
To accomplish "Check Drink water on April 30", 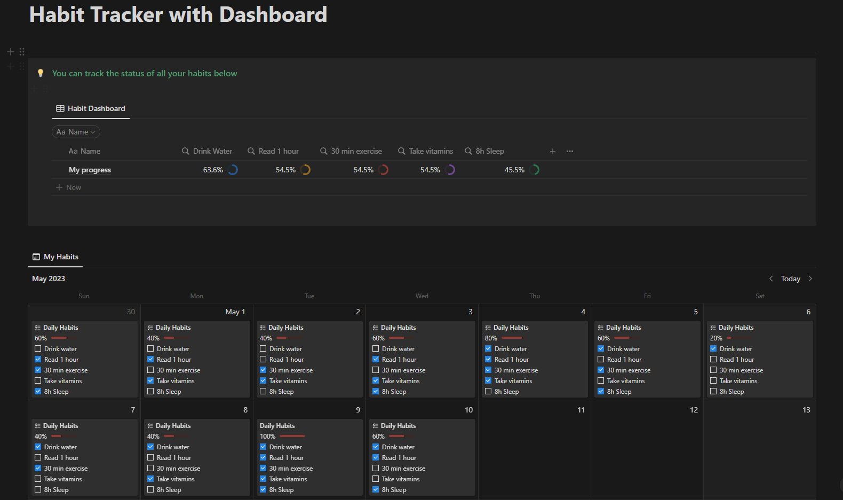I will coord(38,348).
